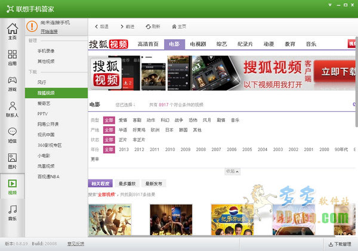Viewport: 358px width, 251px height.
Task: Sort by 最多播放 tab
Action: click(127, 183)
